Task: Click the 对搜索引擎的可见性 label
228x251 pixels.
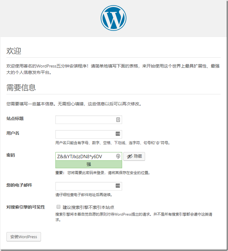Action: [x=26, y=207]
